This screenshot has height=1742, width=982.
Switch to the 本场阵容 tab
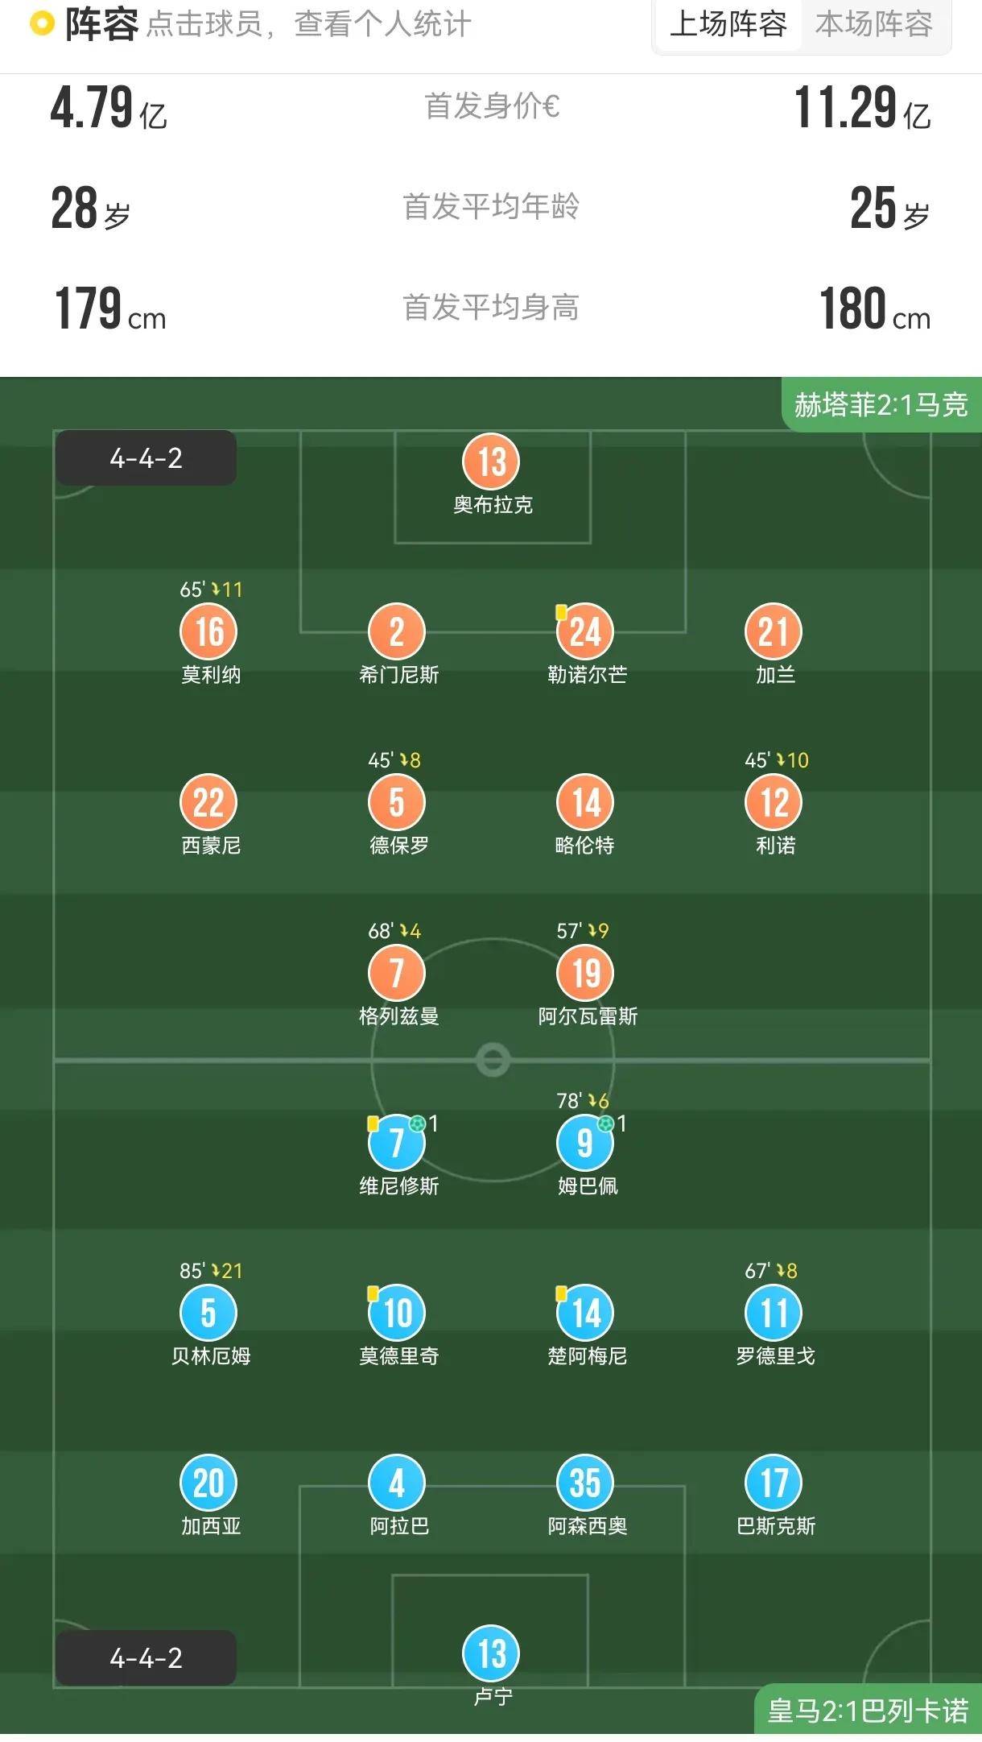pos(873,24)
